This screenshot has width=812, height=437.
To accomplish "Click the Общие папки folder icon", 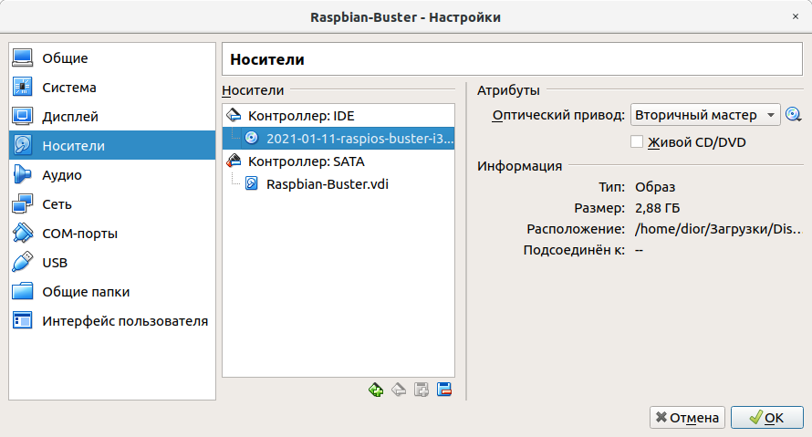I will (x=22, y=292).
